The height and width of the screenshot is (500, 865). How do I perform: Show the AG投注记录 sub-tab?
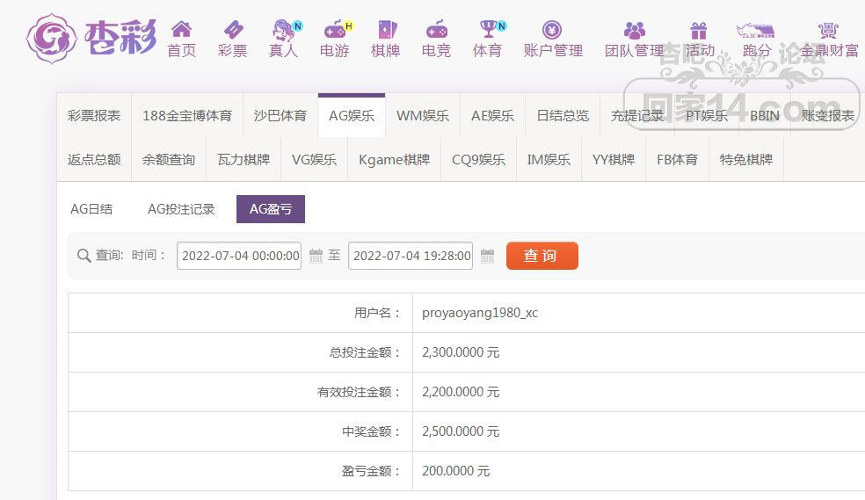(x=181, y=209)
